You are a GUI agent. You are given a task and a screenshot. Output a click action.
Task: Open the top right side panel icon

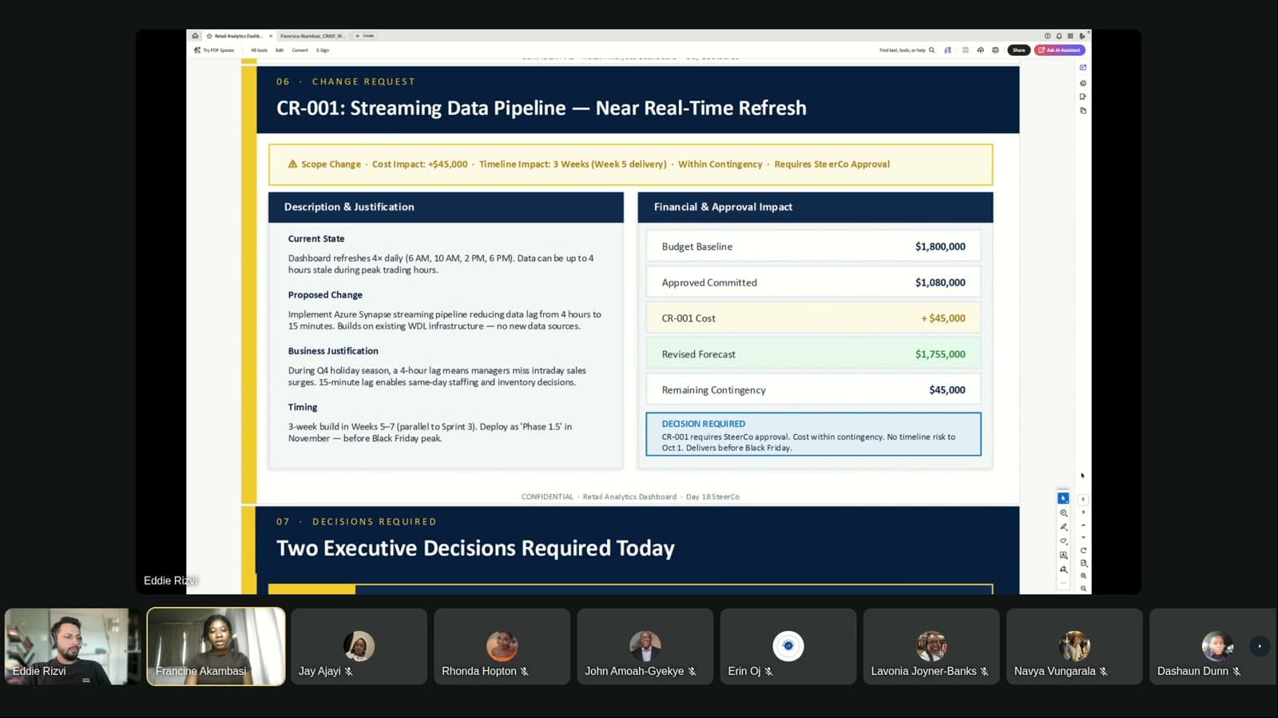pos(1083,68)
